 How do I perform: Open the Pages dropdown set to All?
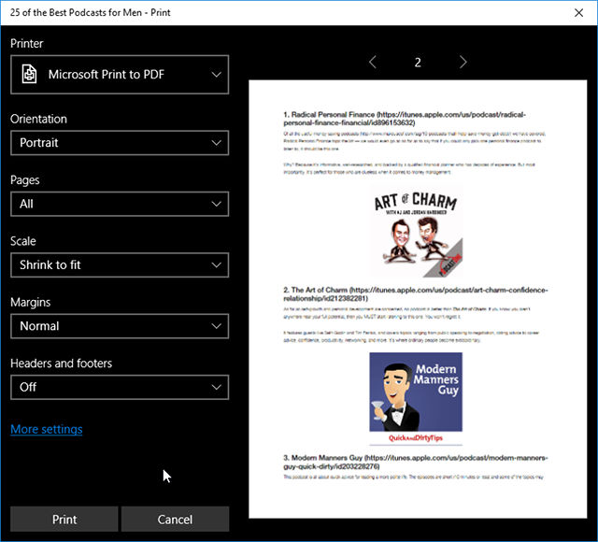click(x=120, y=204)
